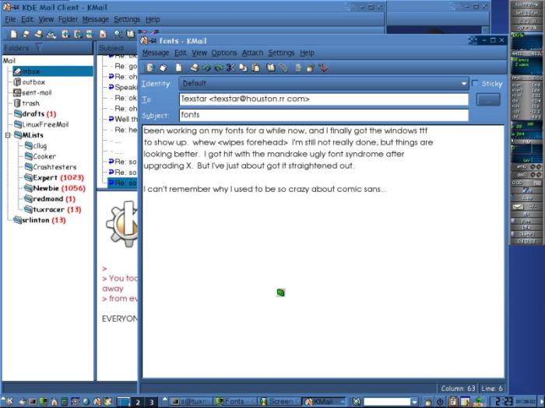Screen dimensions: 545x408
Task: Open File menu in main KMail window
Action: coord(10,19)
